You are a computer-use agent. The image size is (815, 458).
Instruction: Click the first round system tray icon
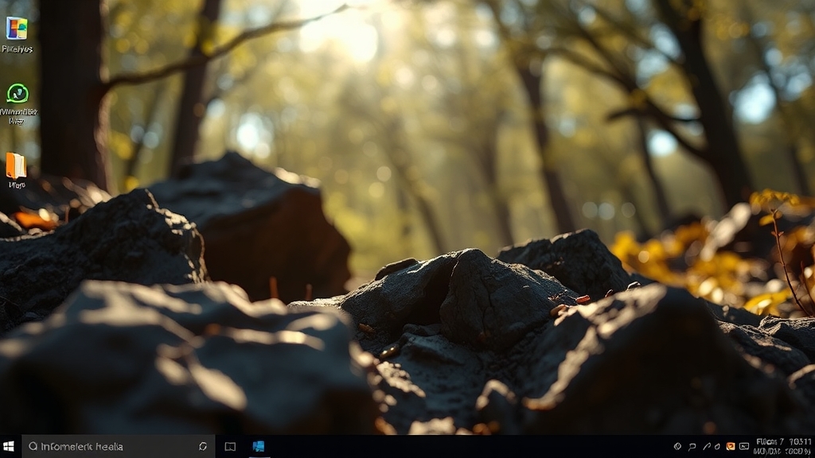pos(677,446)
